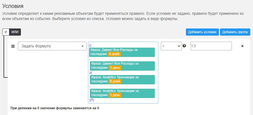Click the first Директ Все Расходы metric chip
Image resolution: width=253 pixels, height=115 pixels.
pyautogui.click(x=122, y=52)
